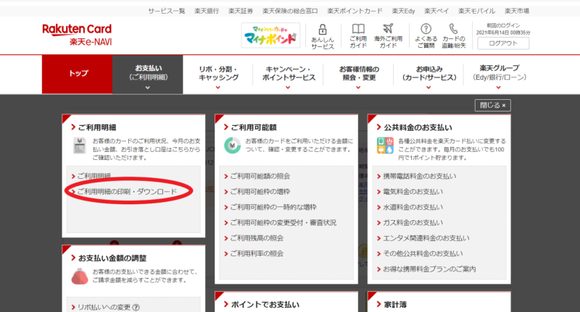The width and height of the screenshot is (580, 312).
Task: Select the お支払い(ご利用明細) menu tab
Action: (148, 75)
